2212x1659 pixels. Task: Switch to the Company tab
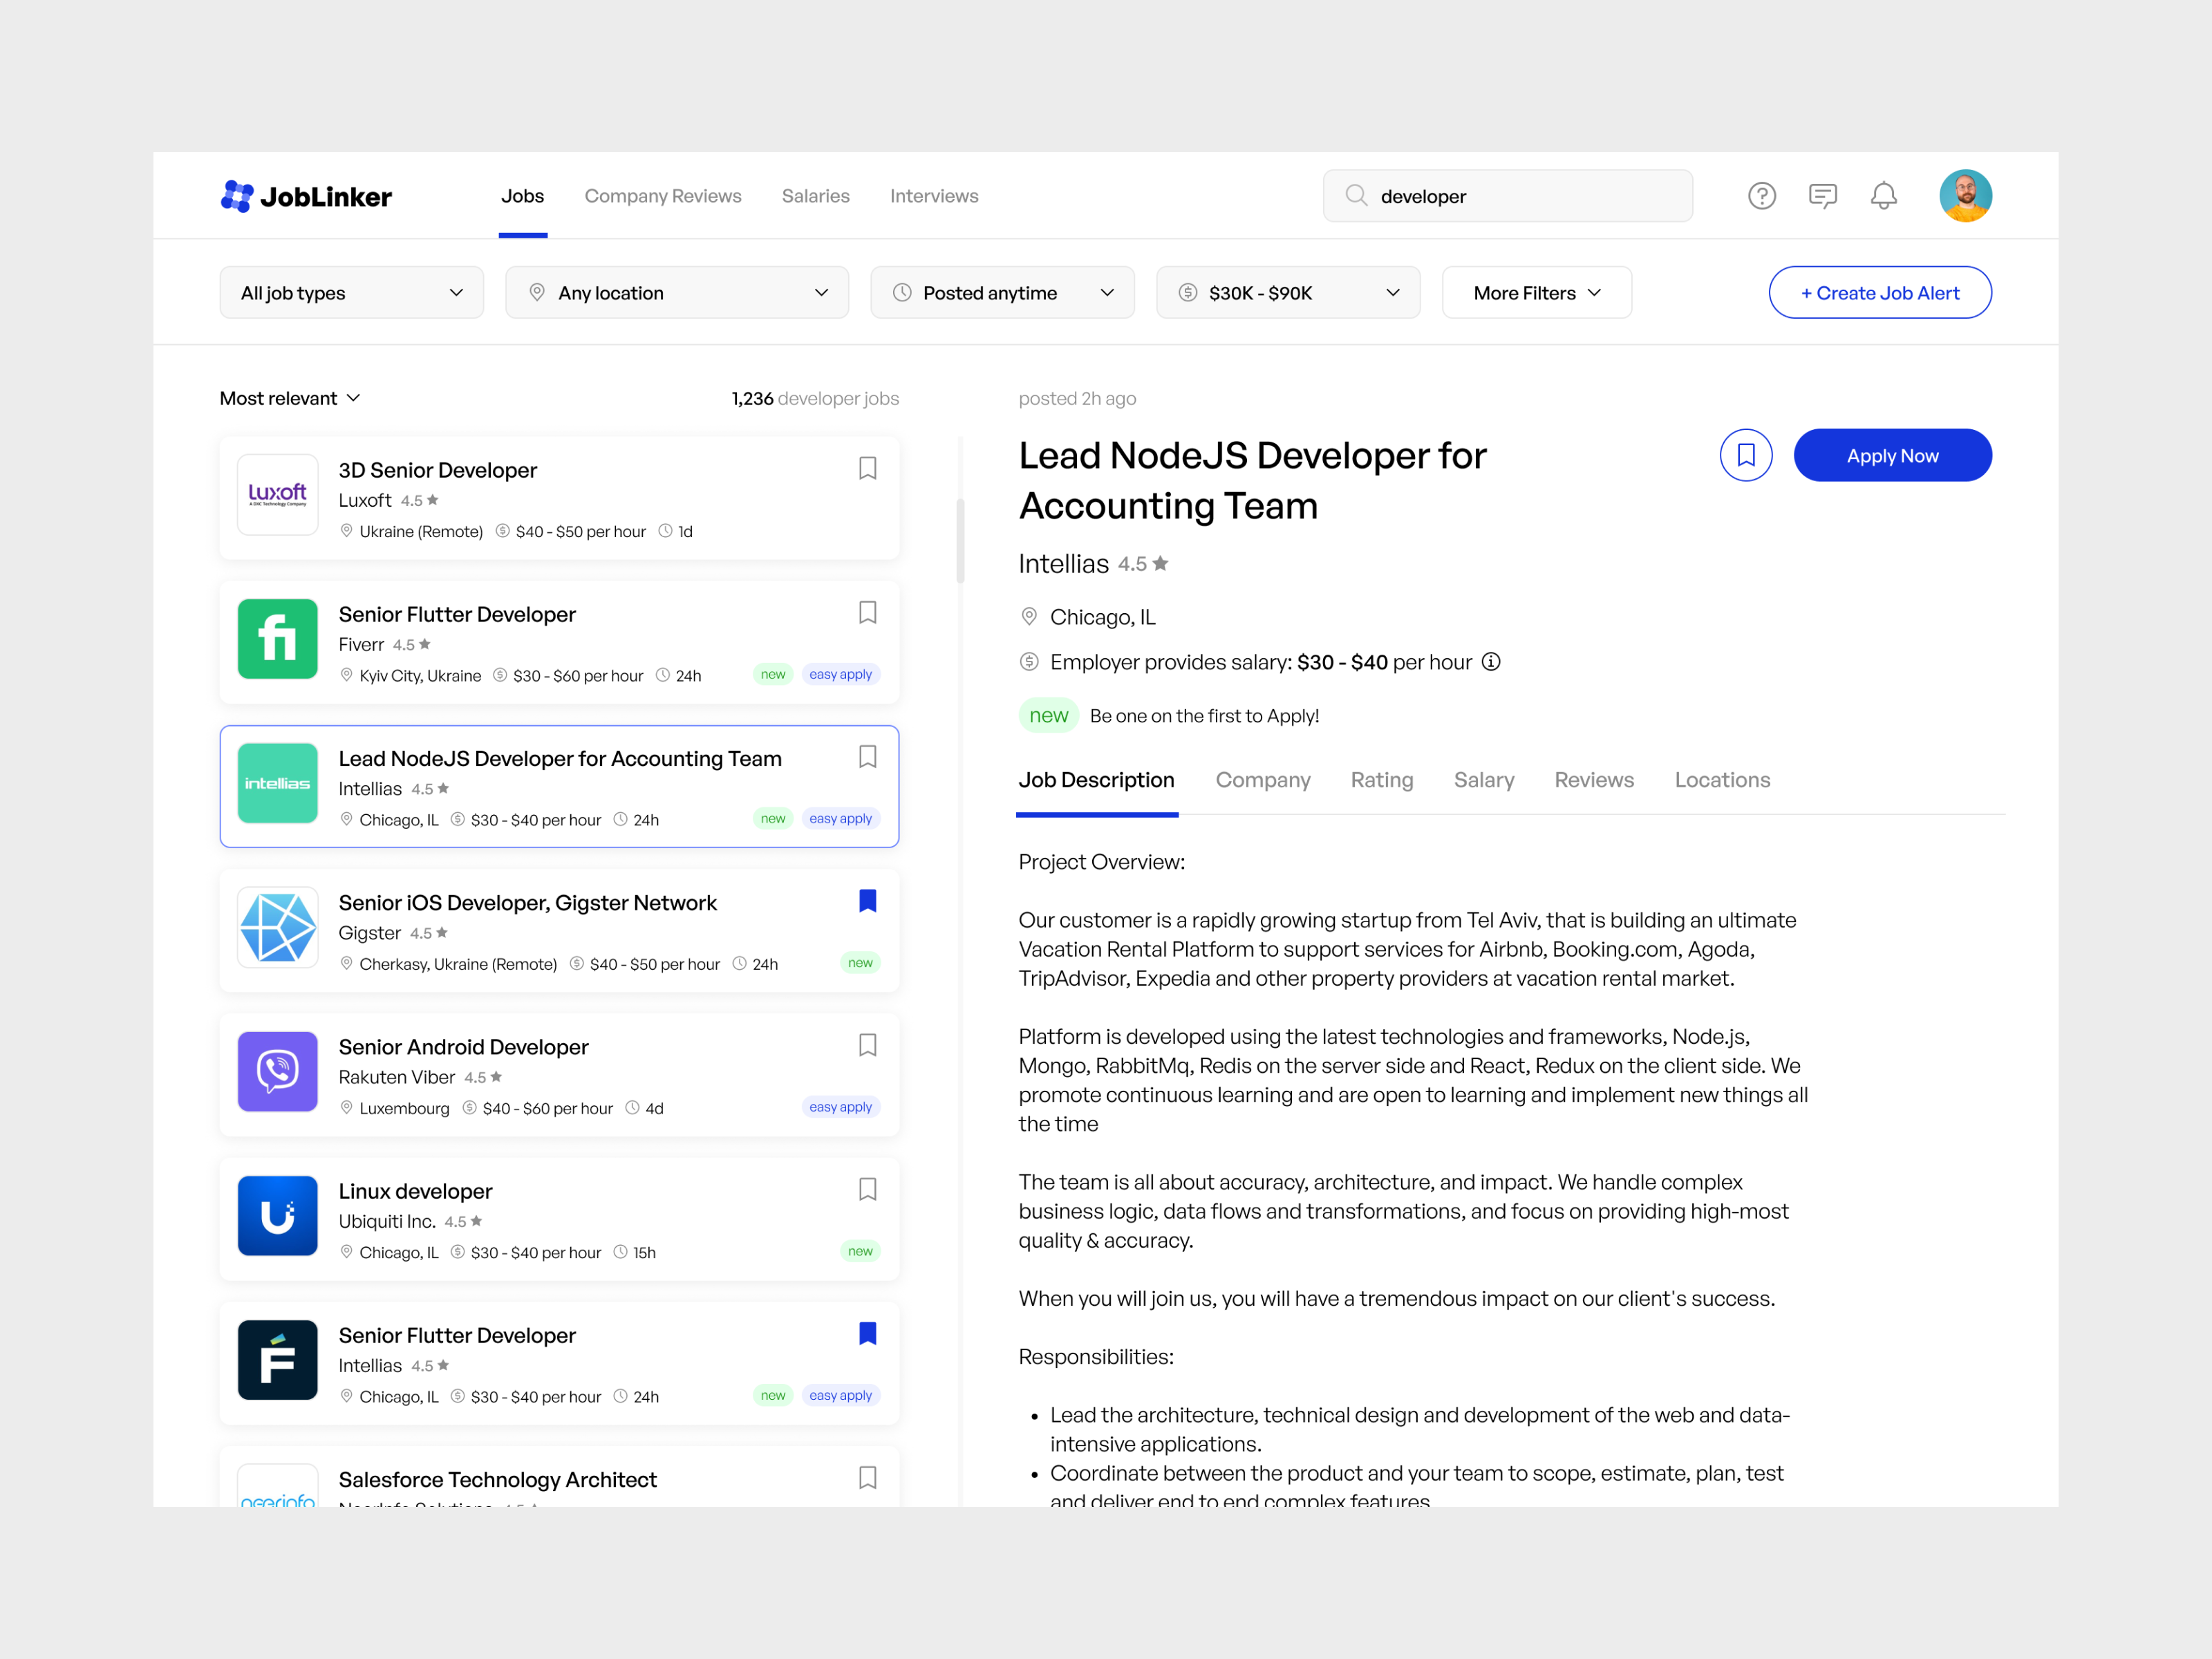[x=1262, y=780]
